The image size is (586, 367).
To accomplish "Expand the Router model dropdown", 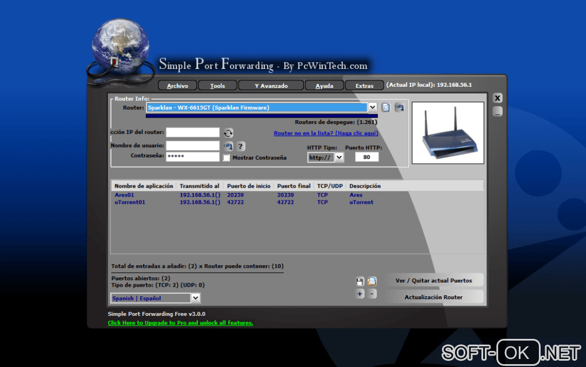I will click(372, 107).
